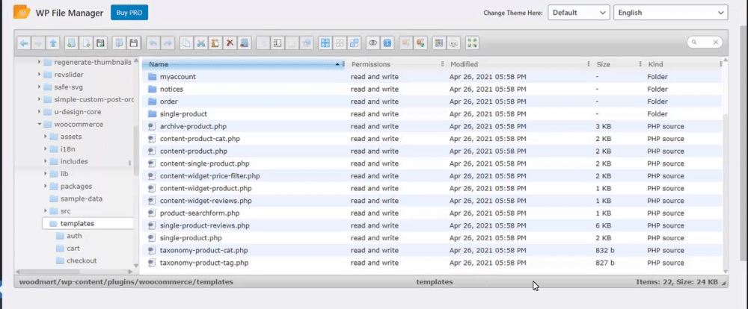
Task: Select the sample-data tree folder
Action: pos(81,199)
